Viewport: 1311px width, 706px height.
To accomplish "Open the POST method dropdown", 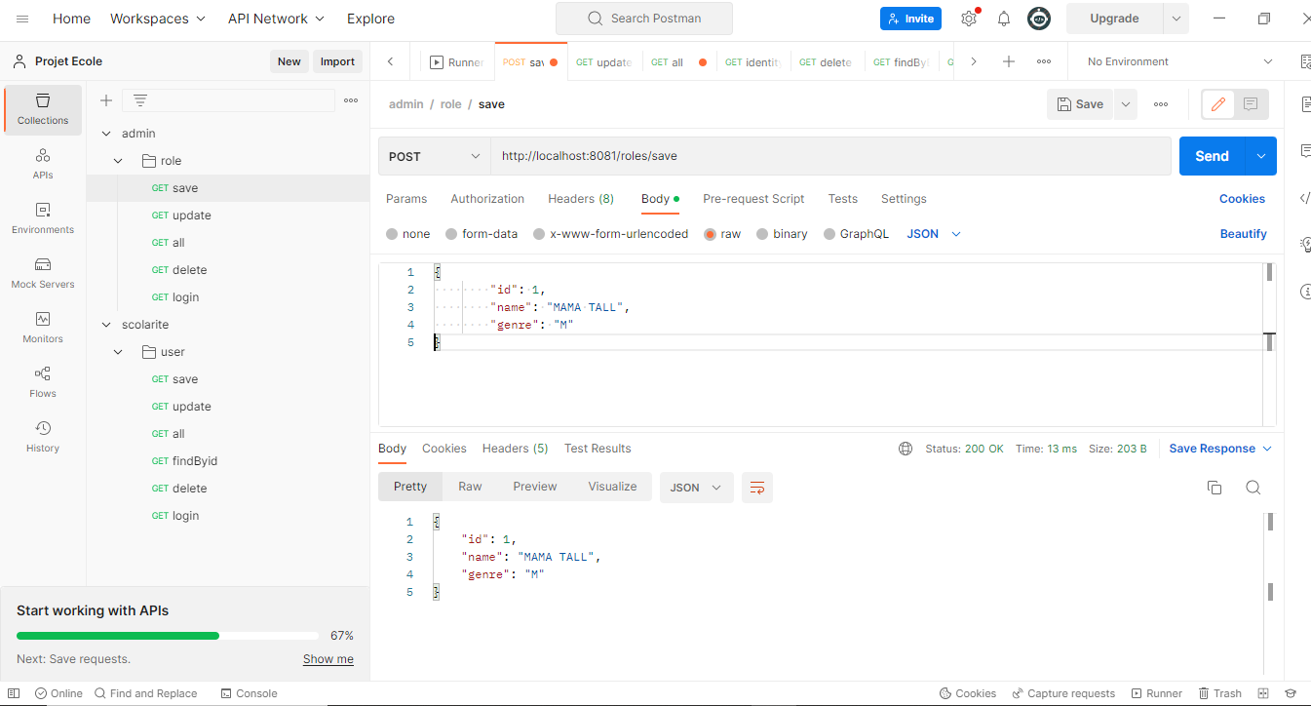I will tap(434, 155).
